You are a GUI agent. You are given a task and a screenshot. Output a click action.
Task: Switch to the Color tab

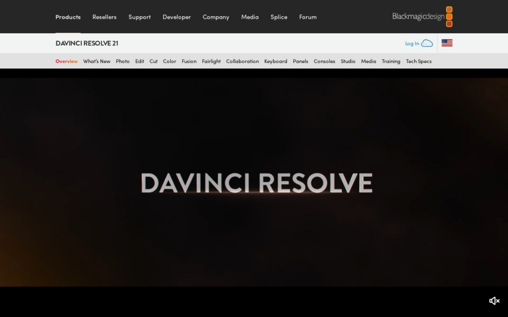(170, 61)
